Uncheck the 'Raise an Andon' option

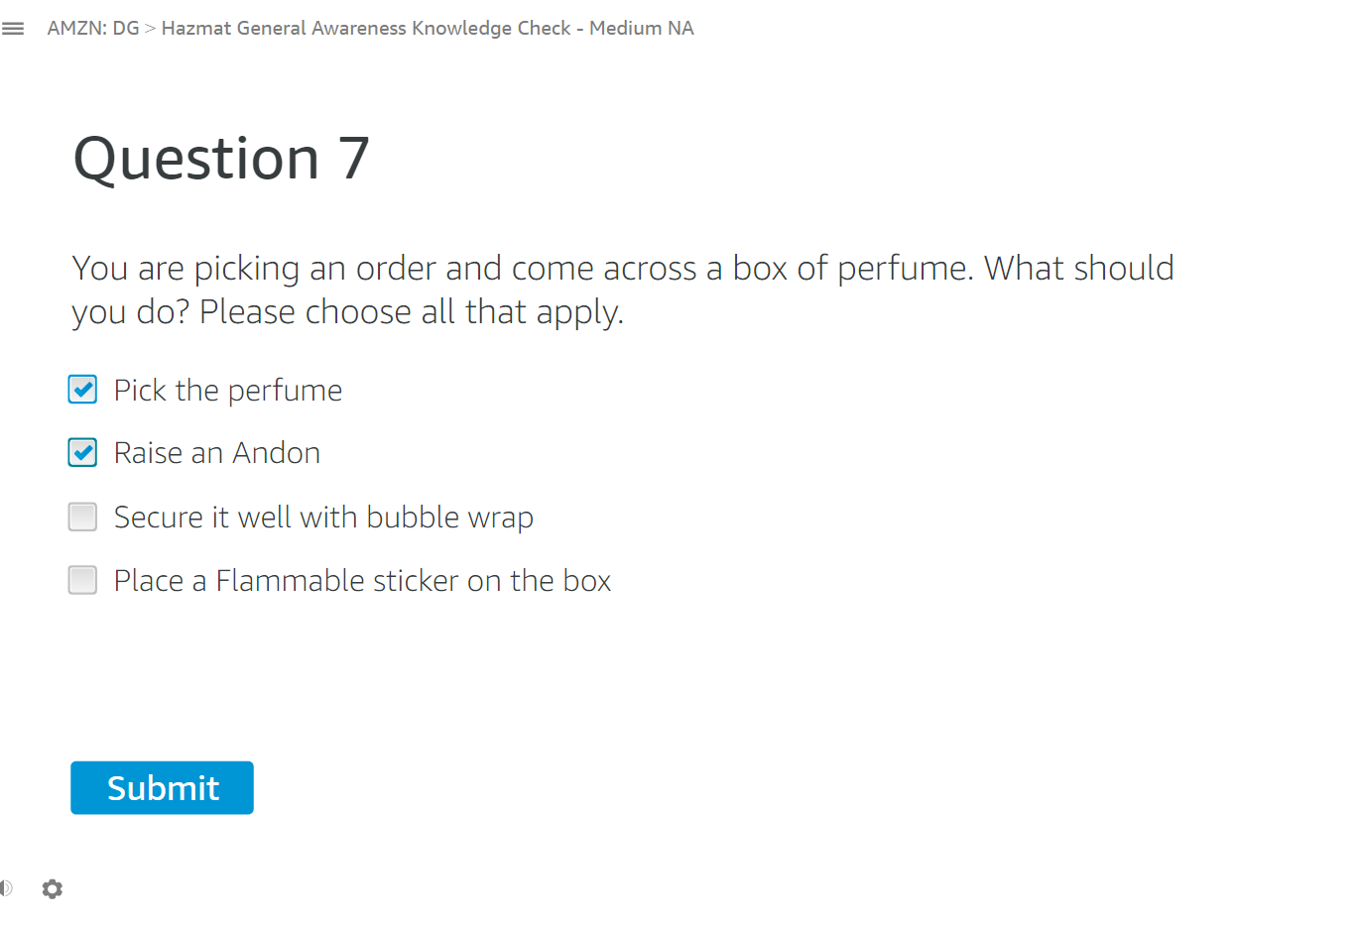click(82, 452)
